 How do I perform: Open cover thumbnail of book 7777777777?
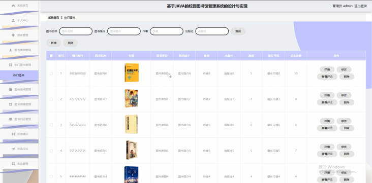tap(131, 98)
